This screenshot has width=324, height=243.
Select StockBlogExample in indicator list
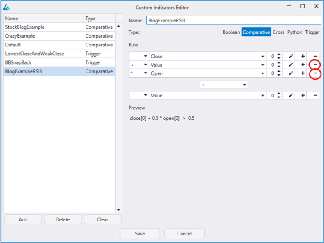coord(59,27)
